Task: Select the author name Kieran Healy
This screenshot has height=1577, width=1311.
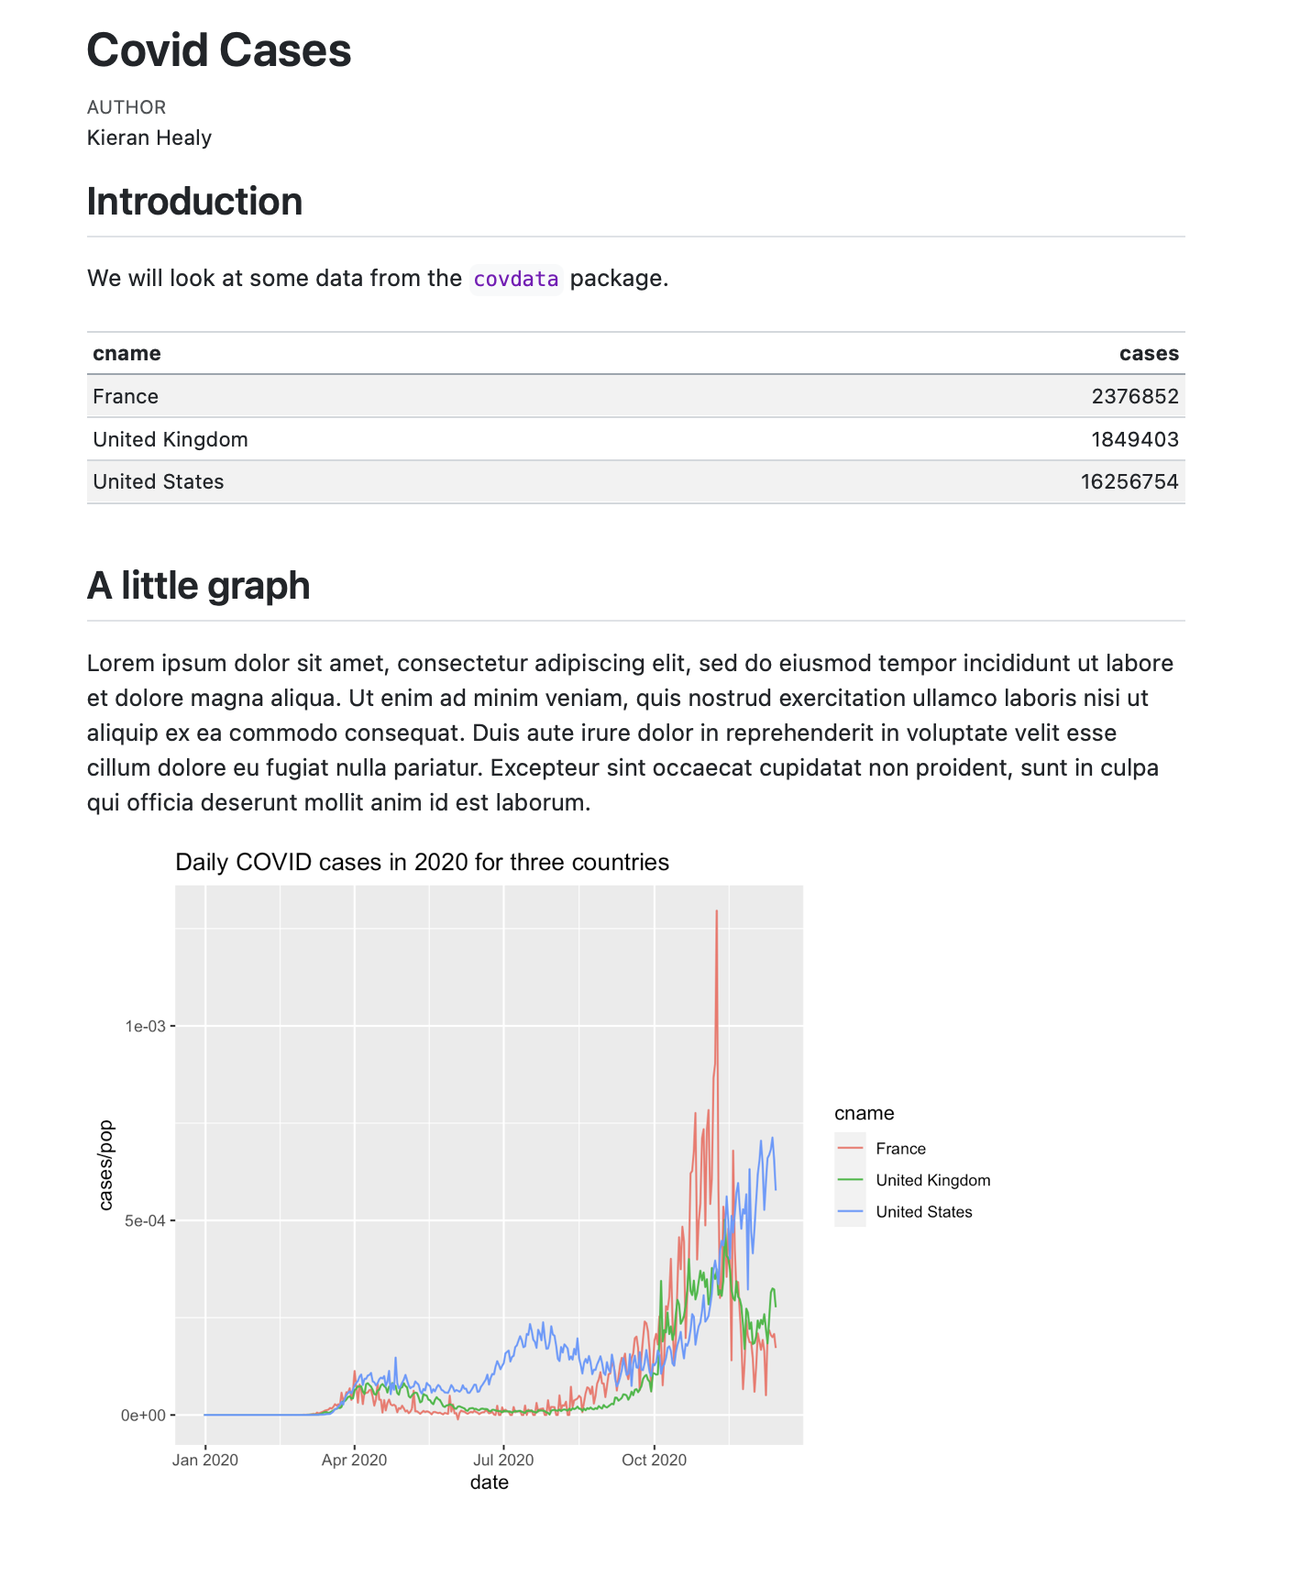Action: [x=149, y=138]
